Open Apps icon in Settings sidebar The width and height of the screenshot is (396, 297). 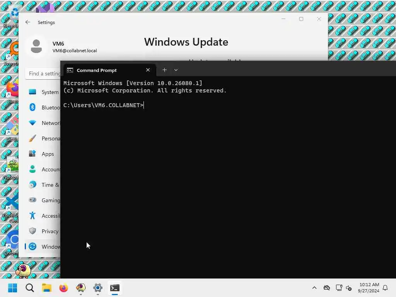coord(32,154)
